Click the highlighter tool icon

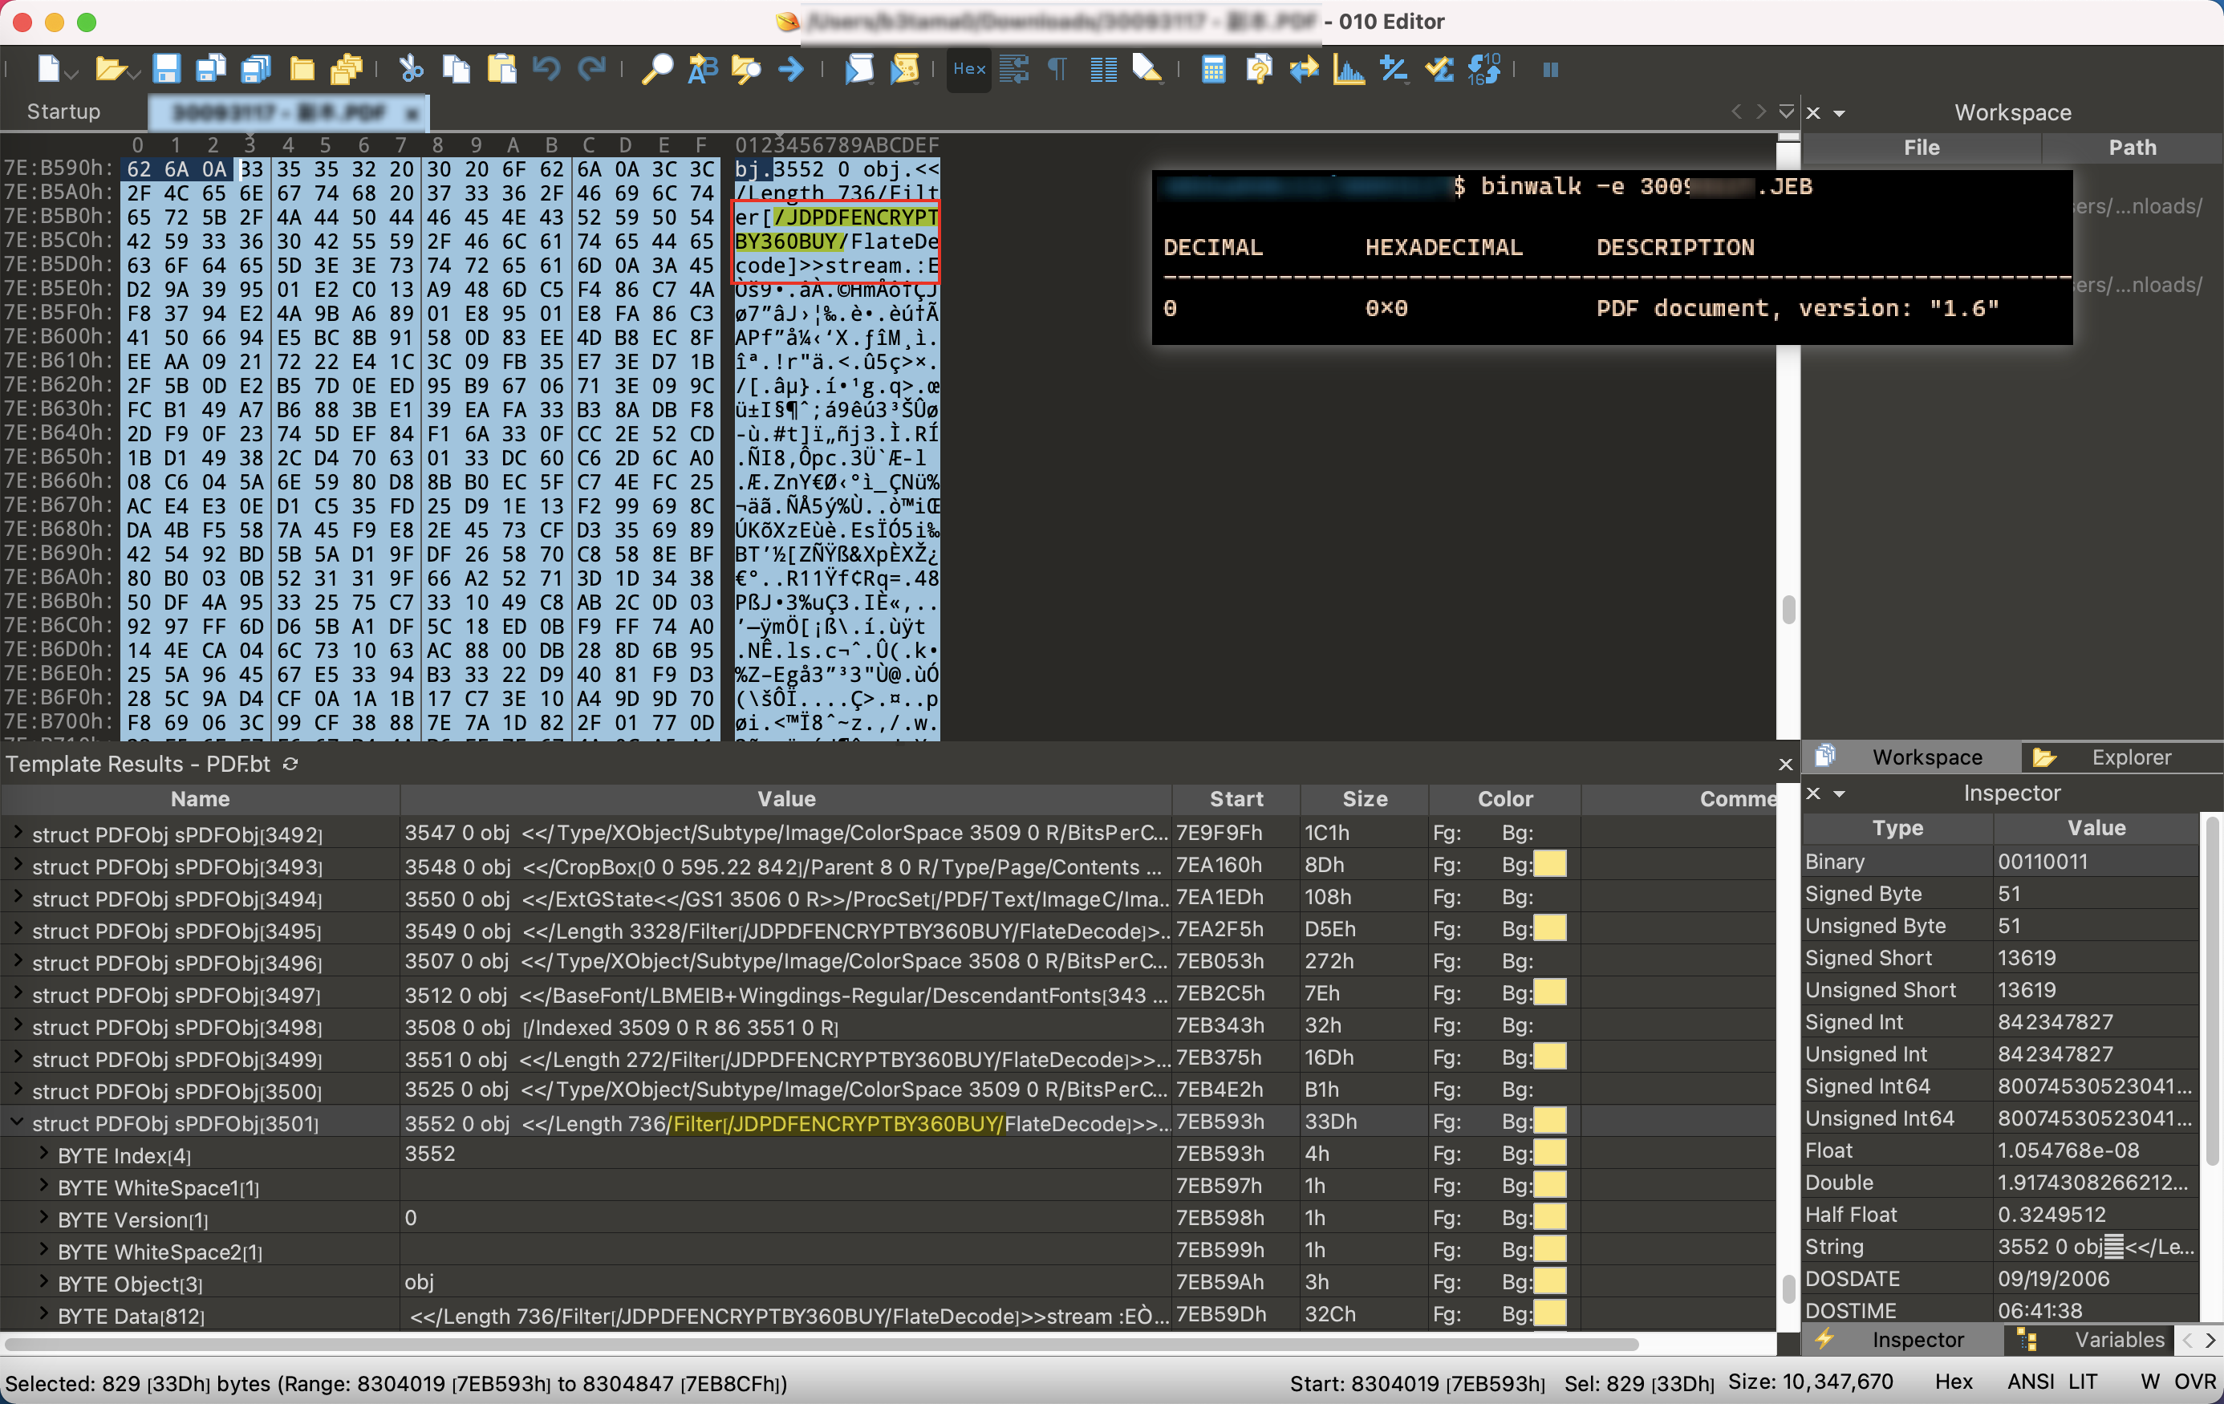point(1147,69)
